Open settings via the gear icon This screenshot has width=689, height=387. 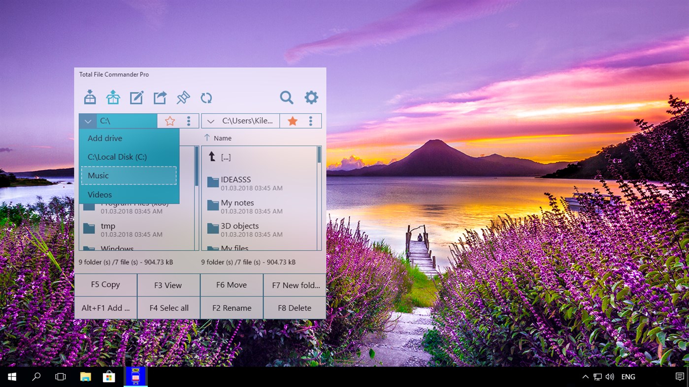coord(311,97)
